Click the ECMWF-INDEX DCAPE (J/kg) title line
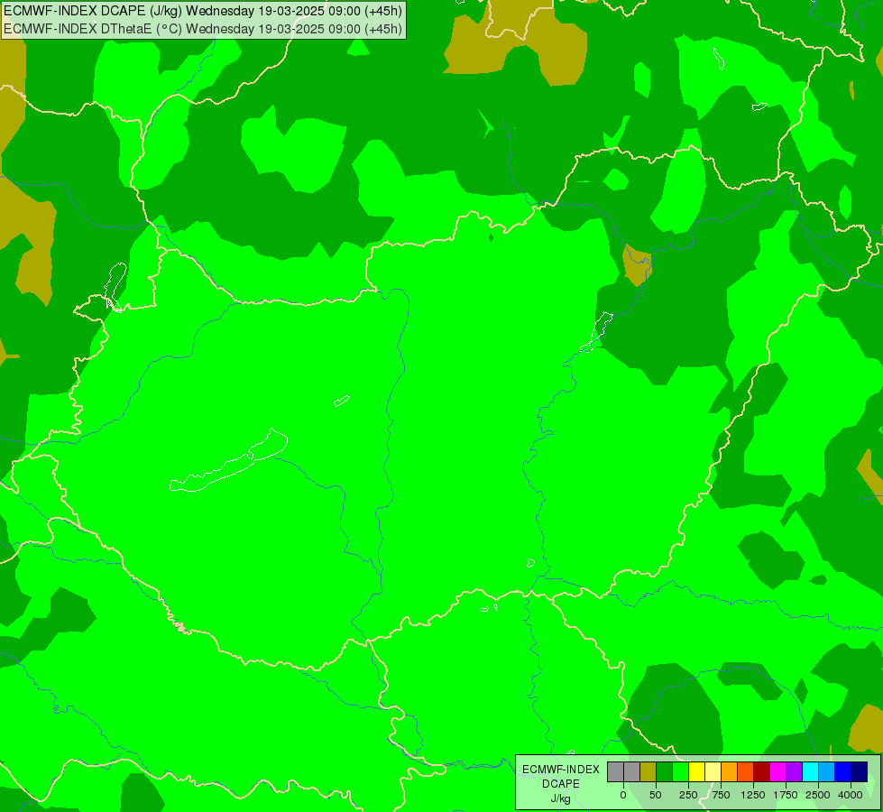The image size is (883, 812). 203,11
